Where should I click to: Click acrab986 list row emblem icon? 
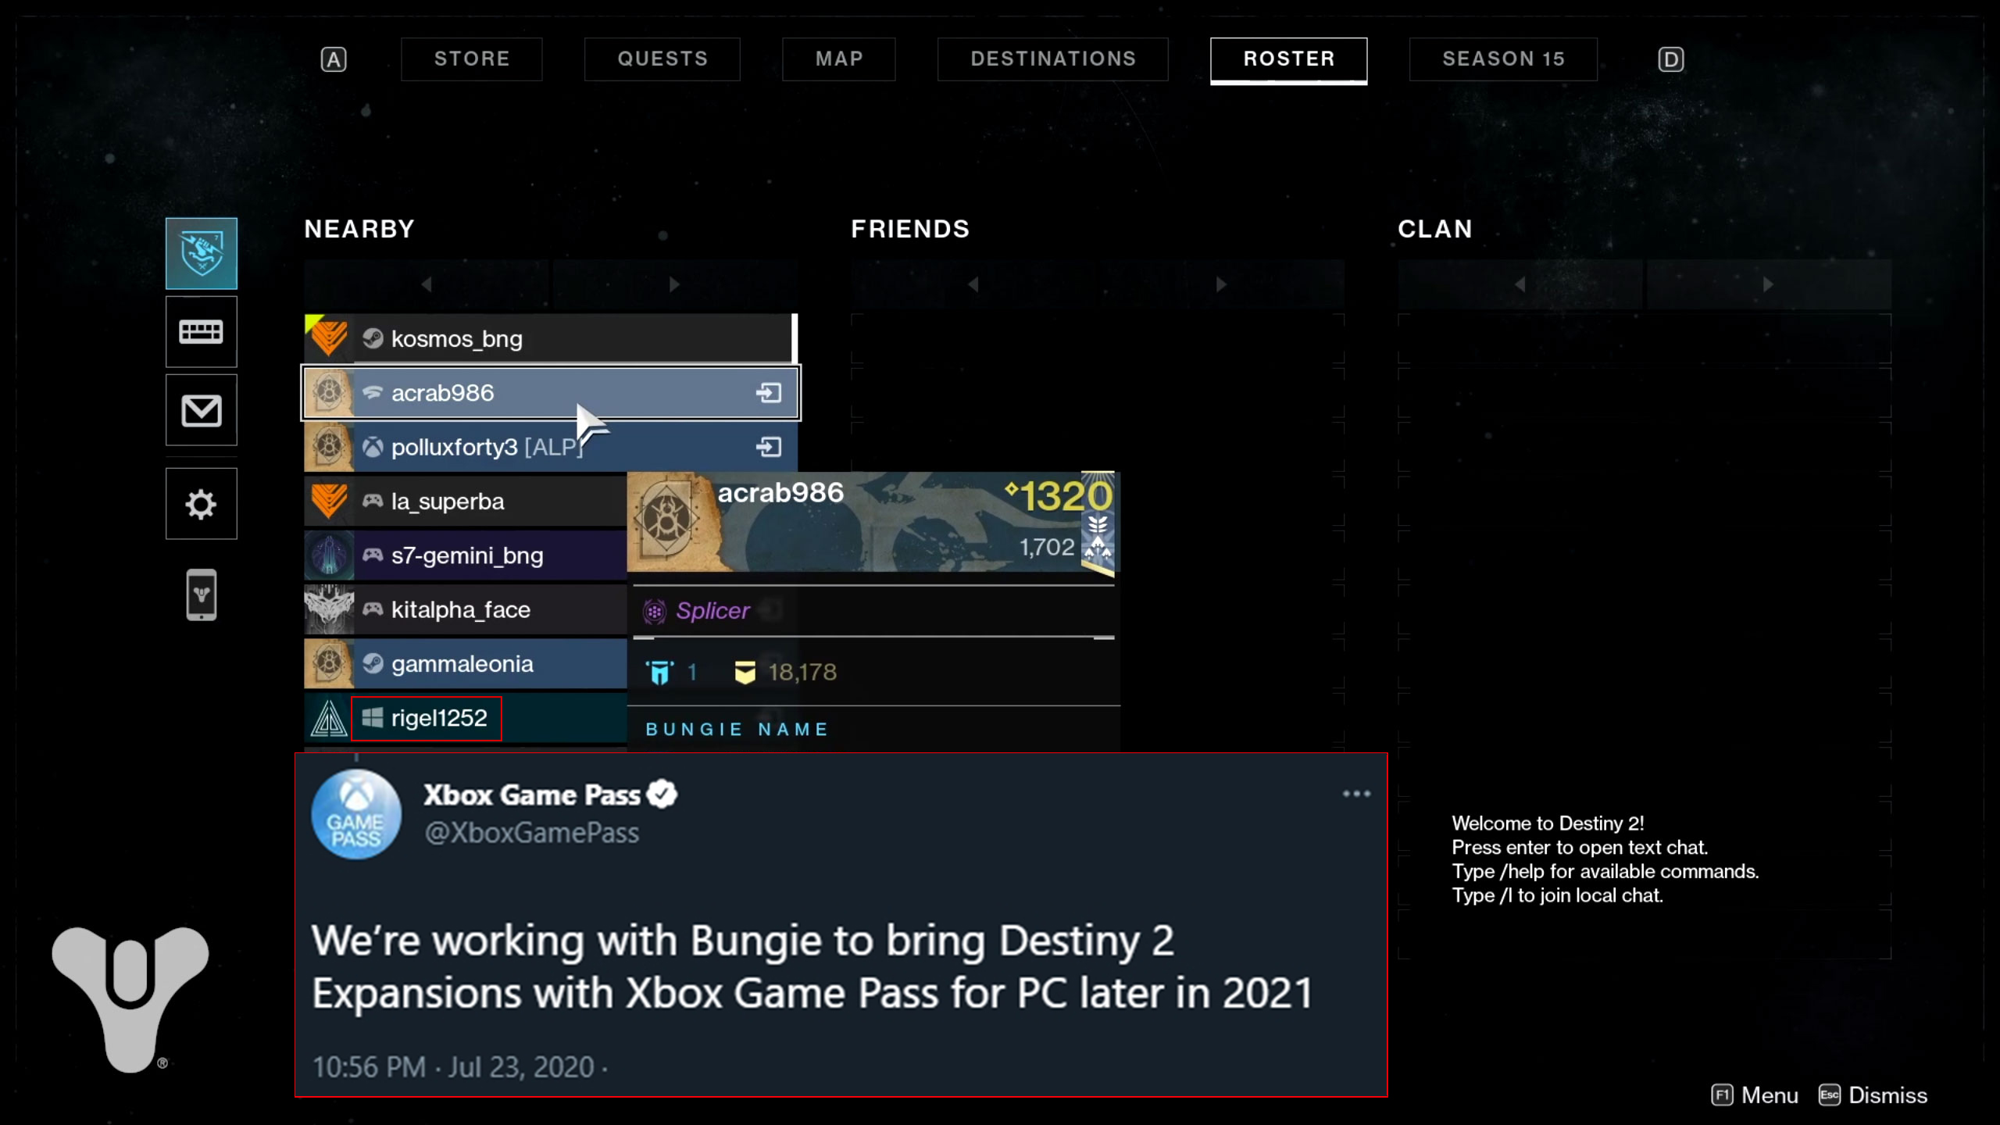(329, 393)
